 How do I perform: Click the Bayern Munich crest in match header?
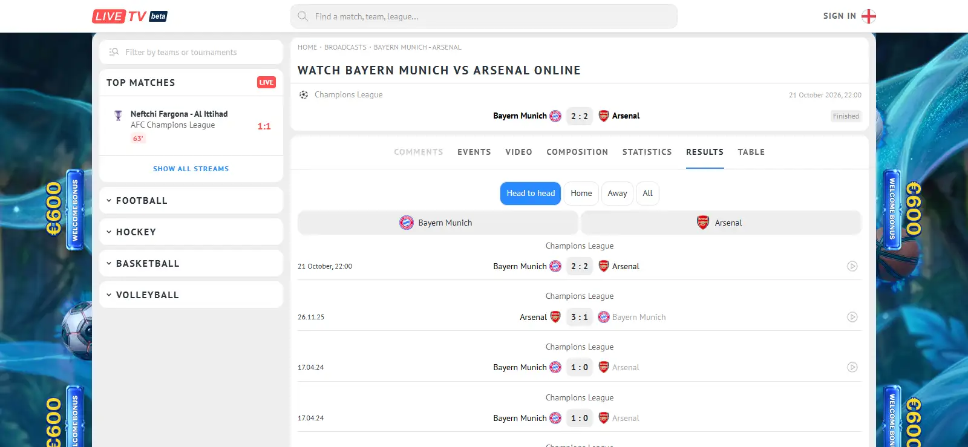click(555, 116)
